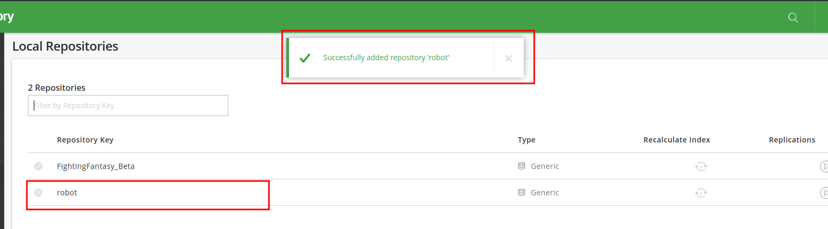Click the Replications column header
Screen dimensions: 828x229
pos(792,140)
